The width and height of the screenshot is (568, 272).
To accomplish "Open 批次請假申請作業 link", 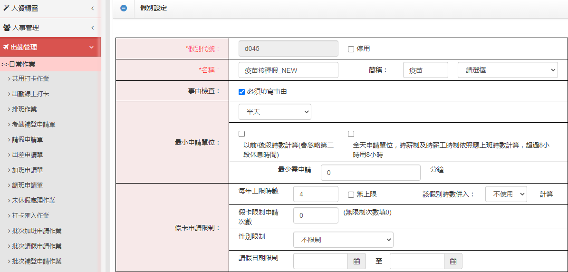I will [36, 246].
